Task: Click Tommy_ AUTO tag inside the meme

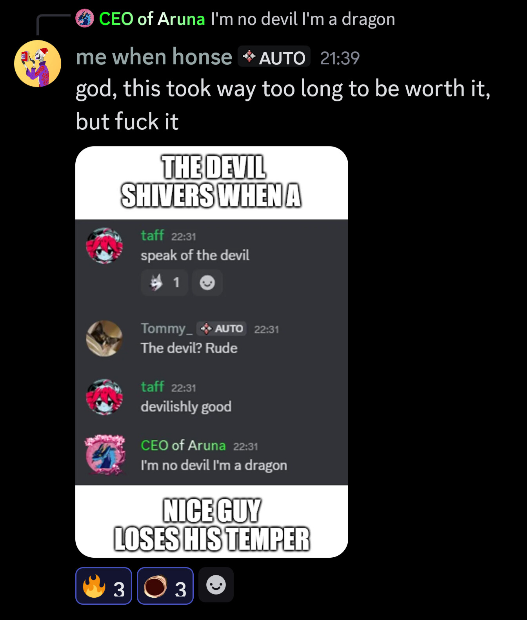Action: pos(222,328)
